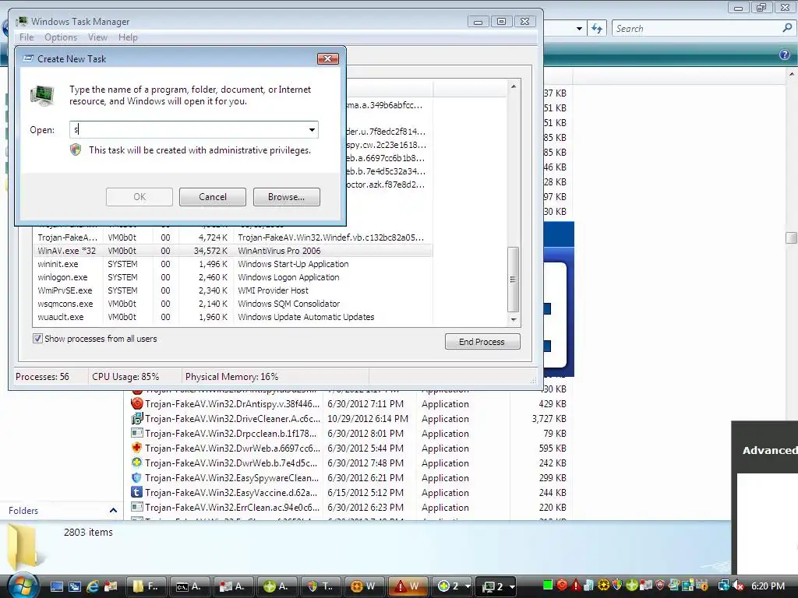Click Explorer refresh arrows icon beside search
798x598 pixels.
click(x=597, y=29)
